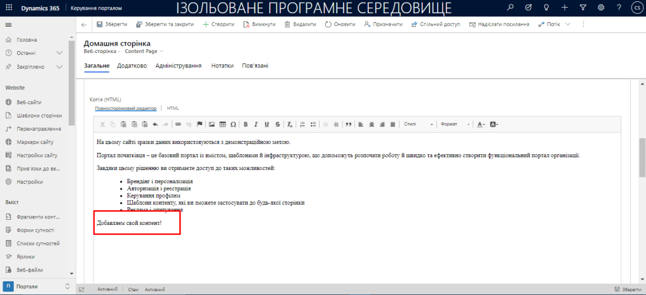Open the Стилі styles dropdown

click(x=418, y=124)
